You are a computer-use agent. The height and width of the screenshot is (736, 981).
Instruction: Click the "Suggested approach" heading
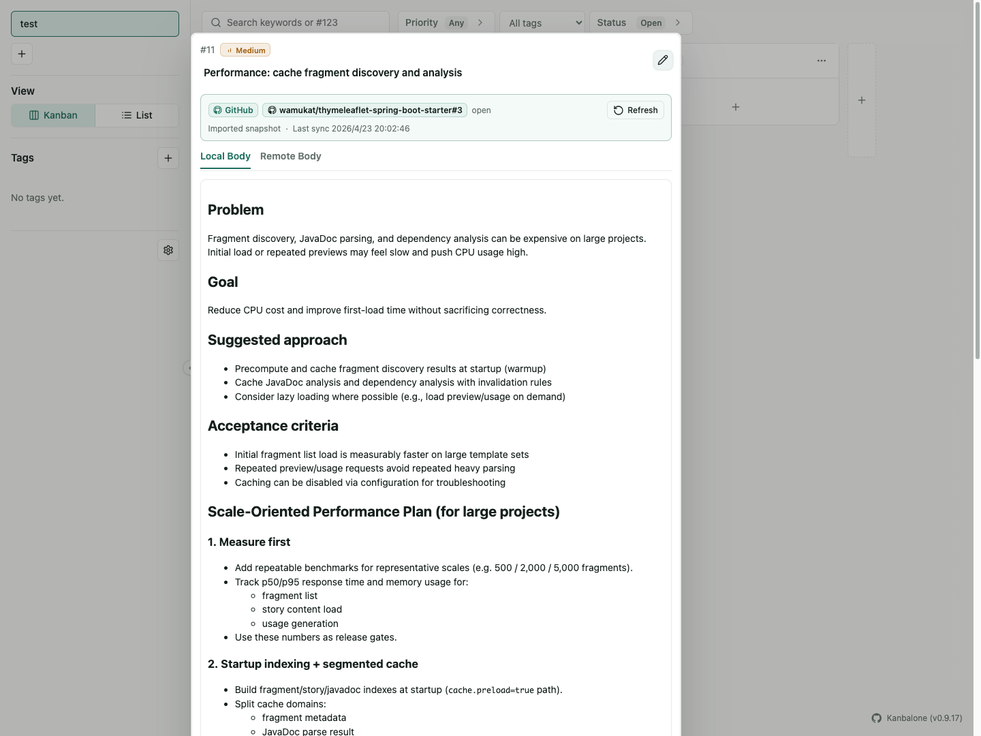click(277, 340)
